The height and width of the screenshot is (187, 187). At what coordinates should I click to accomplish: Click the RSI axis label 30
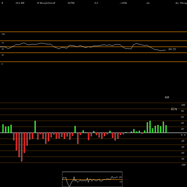[3, 55]
